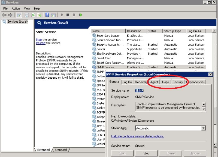
Task: Open the View menu
Action: pyautogui.click(x=27, y=8)
